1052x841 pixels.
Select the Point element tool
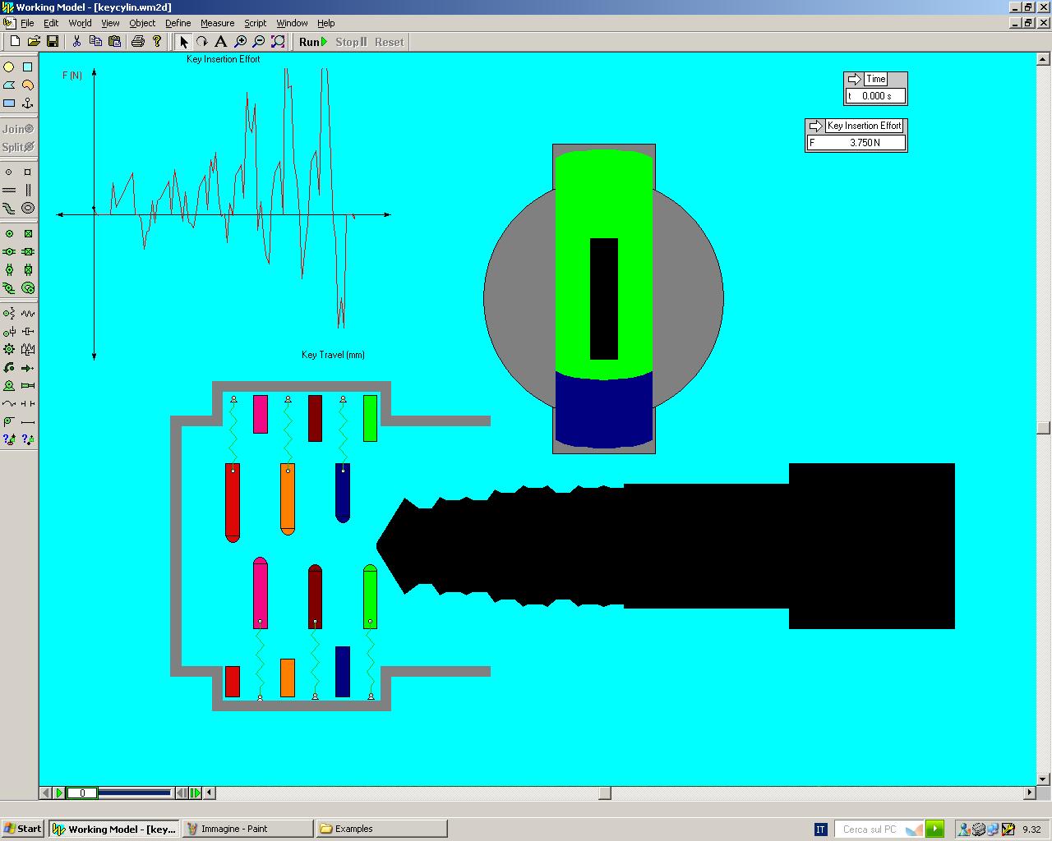tap(9, 172)
